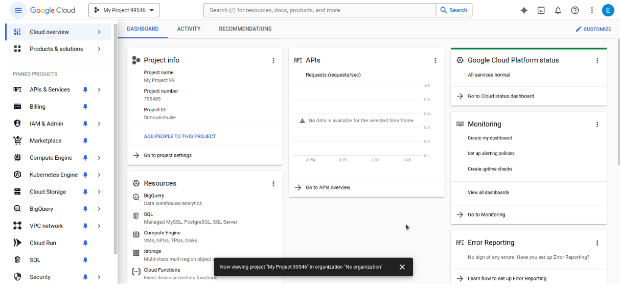
Task: Click the Security shield icon
Action: (17, 277)
